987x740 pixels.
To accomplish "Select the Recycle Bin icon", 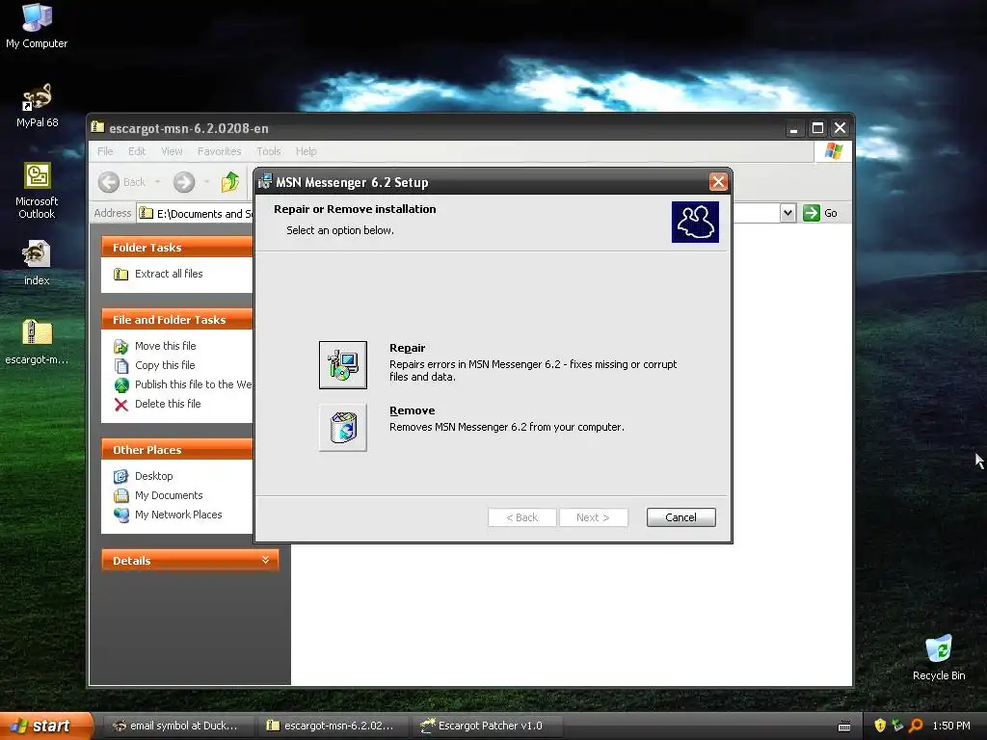I will pyautogui.click(x=939, y=657).
